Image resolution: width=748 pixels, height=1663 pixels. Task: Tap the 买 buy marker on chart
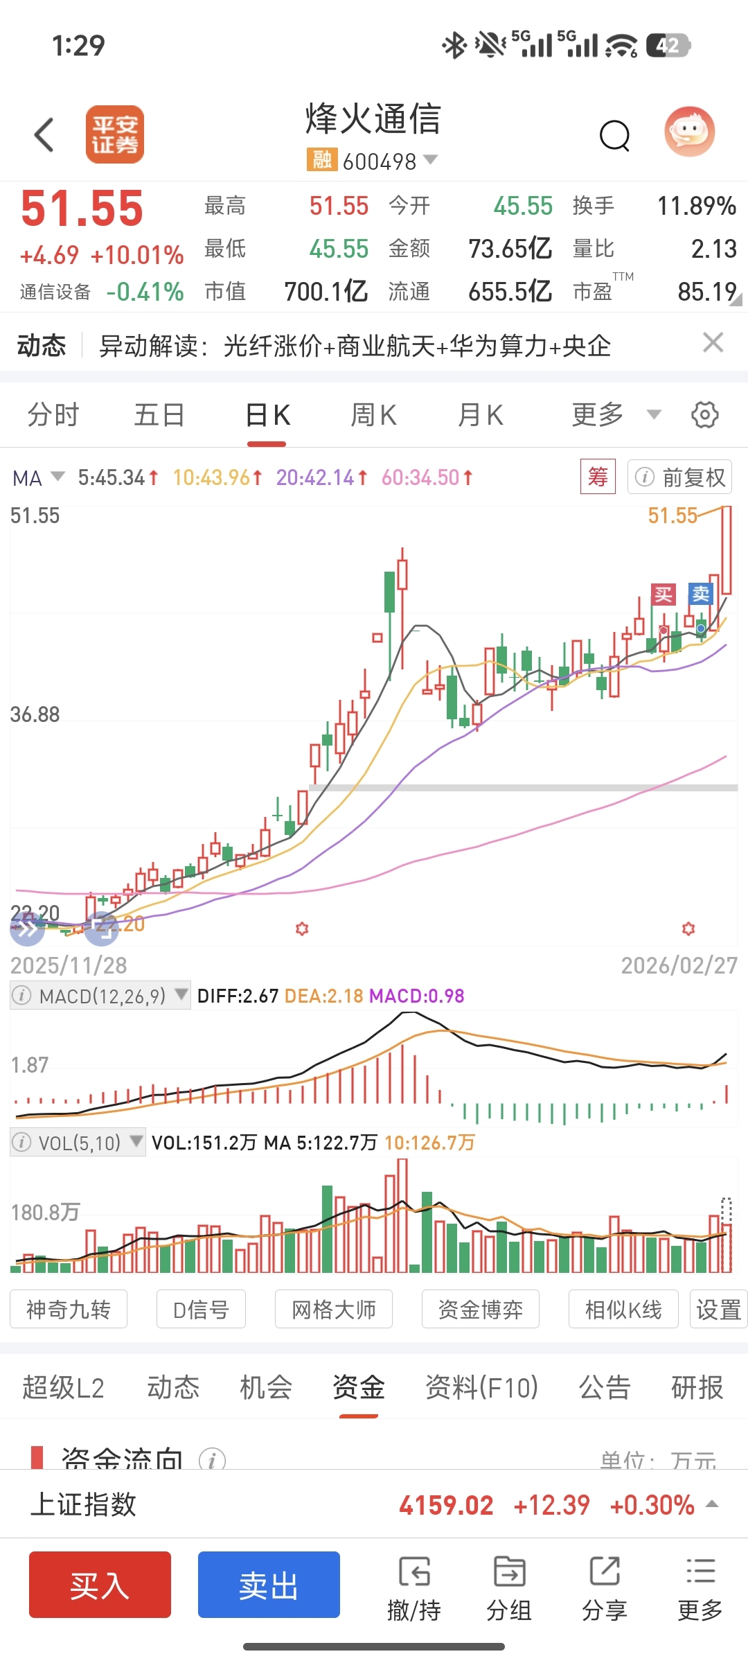click(664, 595)
